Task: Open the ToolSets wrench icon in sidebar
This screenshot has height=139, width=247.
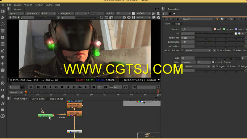Action: click(x=2, y=103)
